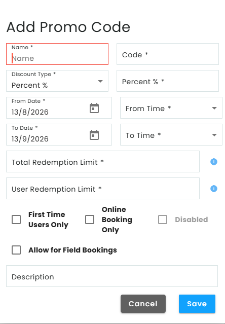The image size is (225, 324).
Task: Enable the Online Booking Only checkbox
Action: [x=90, y=220]
